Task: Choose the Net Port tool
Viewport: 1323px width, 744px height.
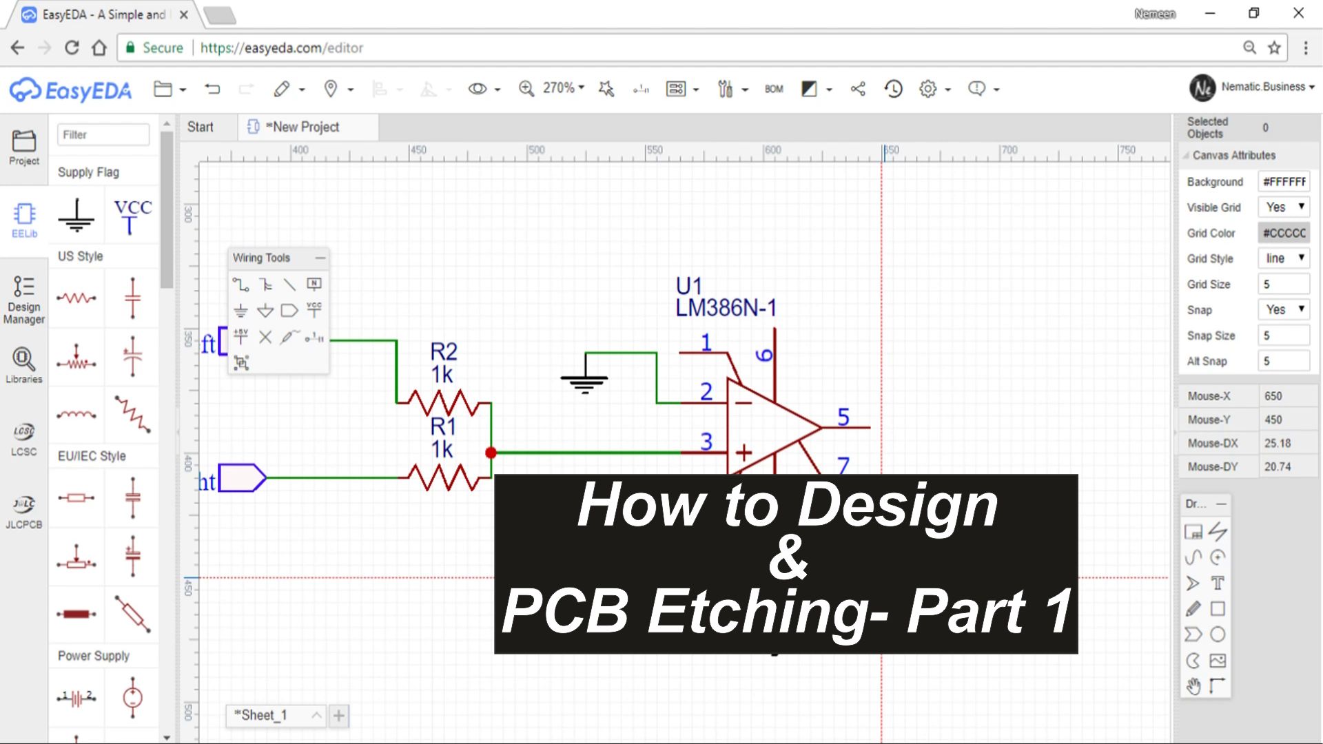Action: (x=289, y=310)
